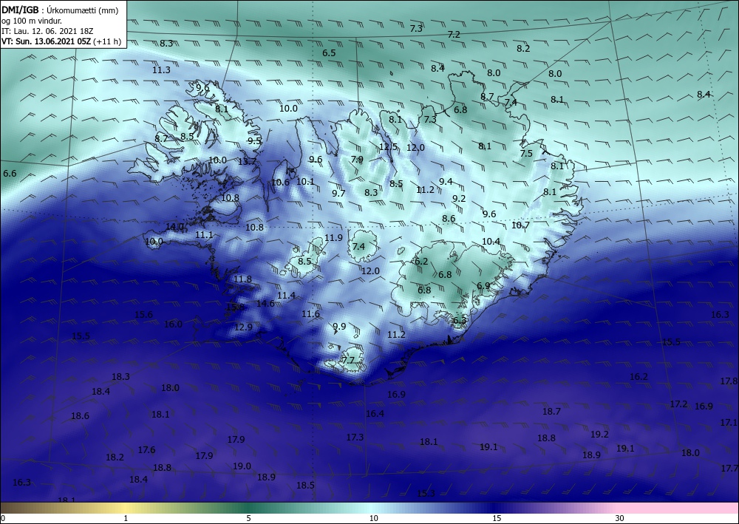Select the 'og 100 m vindur.' legend line
Viewport: 739px width, 524px height.
[32, 21]
